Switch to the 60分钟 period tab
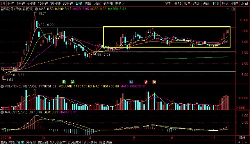This screenshot has height=144, width=250. pos(68,4)
